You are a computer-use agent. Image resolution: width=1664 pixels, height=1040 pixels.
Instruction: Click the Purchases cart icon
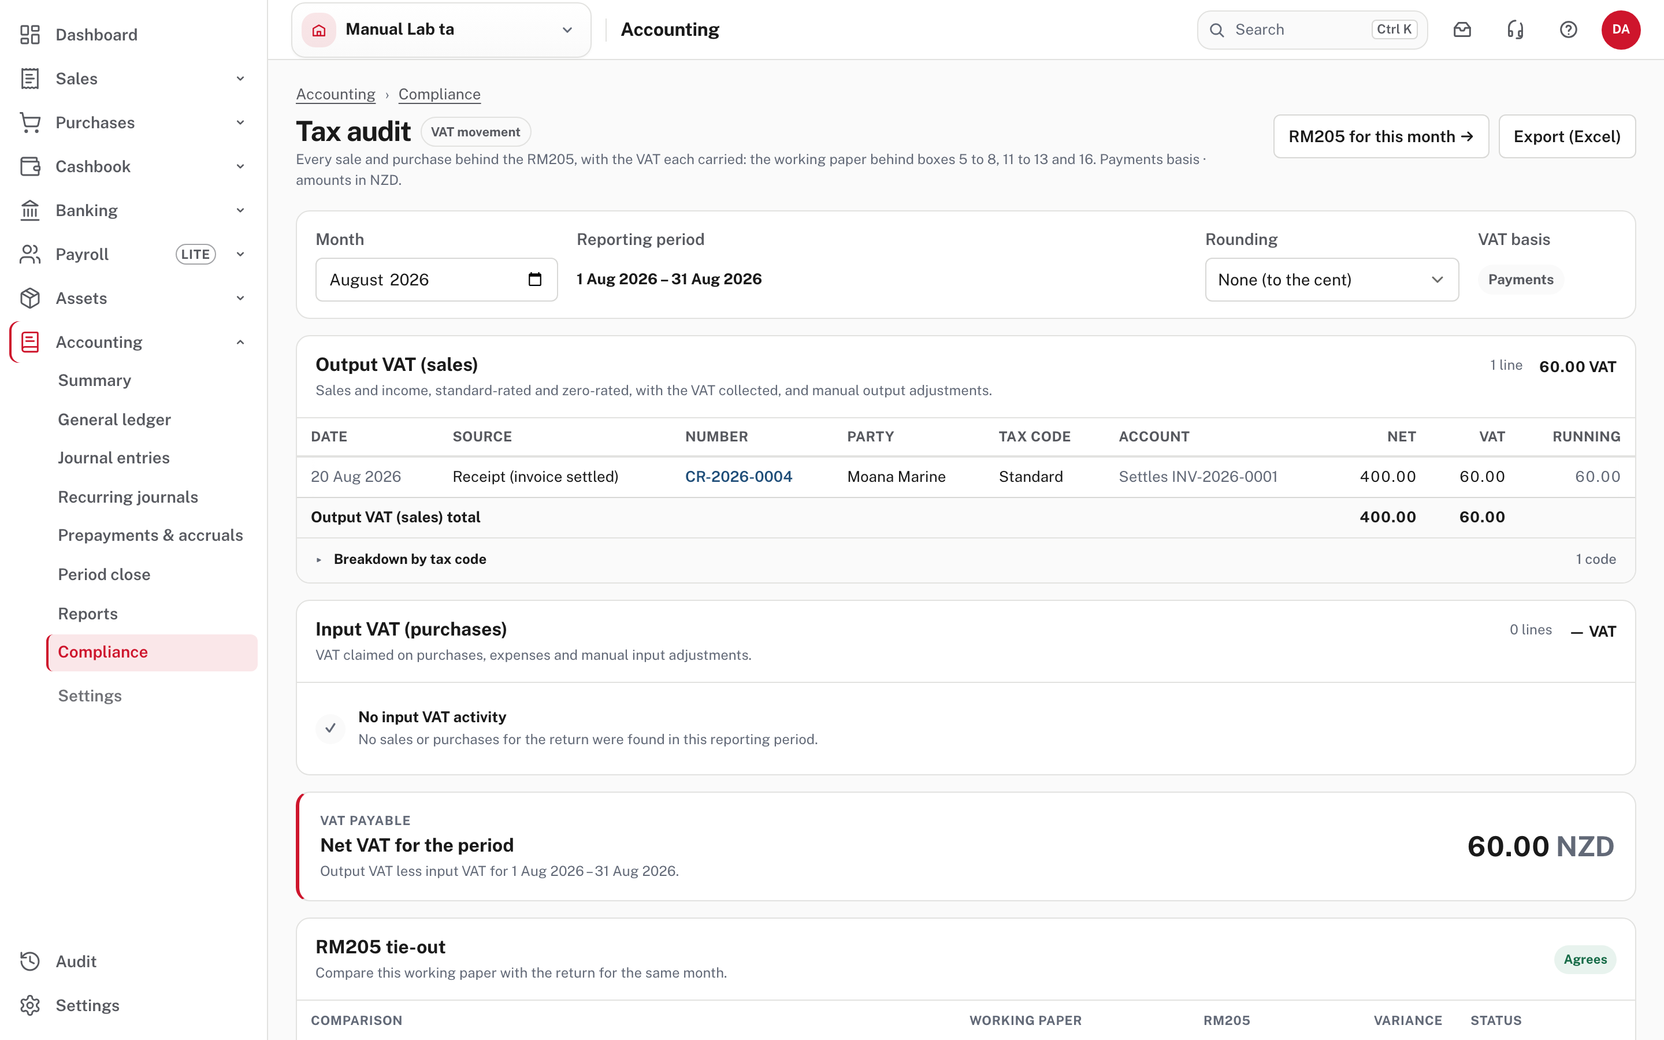(x=29, y=122)
